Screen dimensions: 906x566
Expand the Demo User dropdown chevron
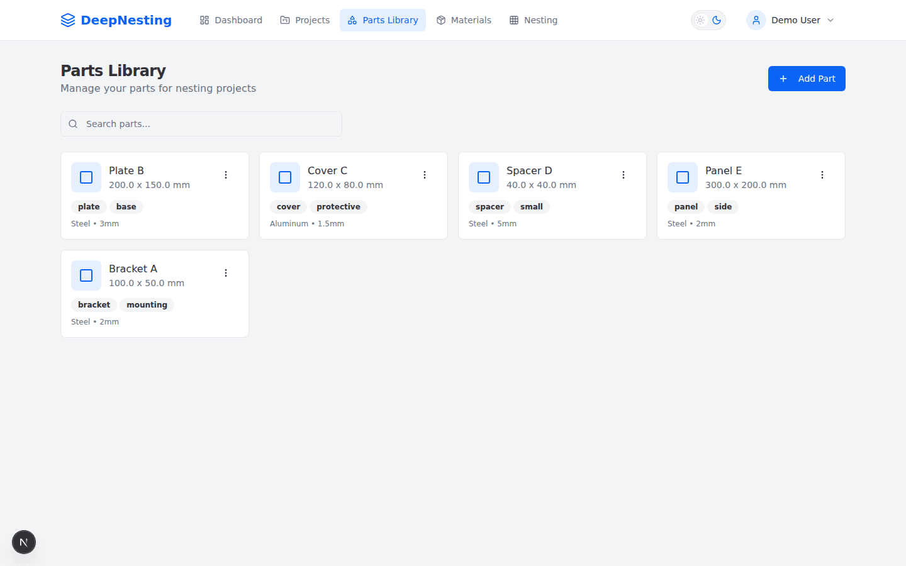pos(830,20)
